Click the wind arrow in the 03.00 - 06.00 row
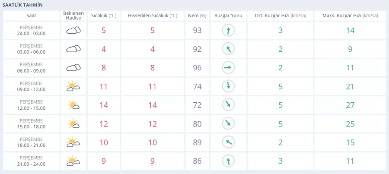The height and width of the screenshot is (174, 389). (x=228, y=49)
